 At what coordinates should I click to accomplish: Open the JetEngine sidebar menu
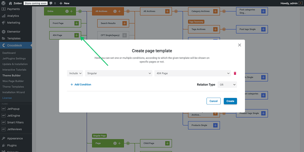pos(16,116)
